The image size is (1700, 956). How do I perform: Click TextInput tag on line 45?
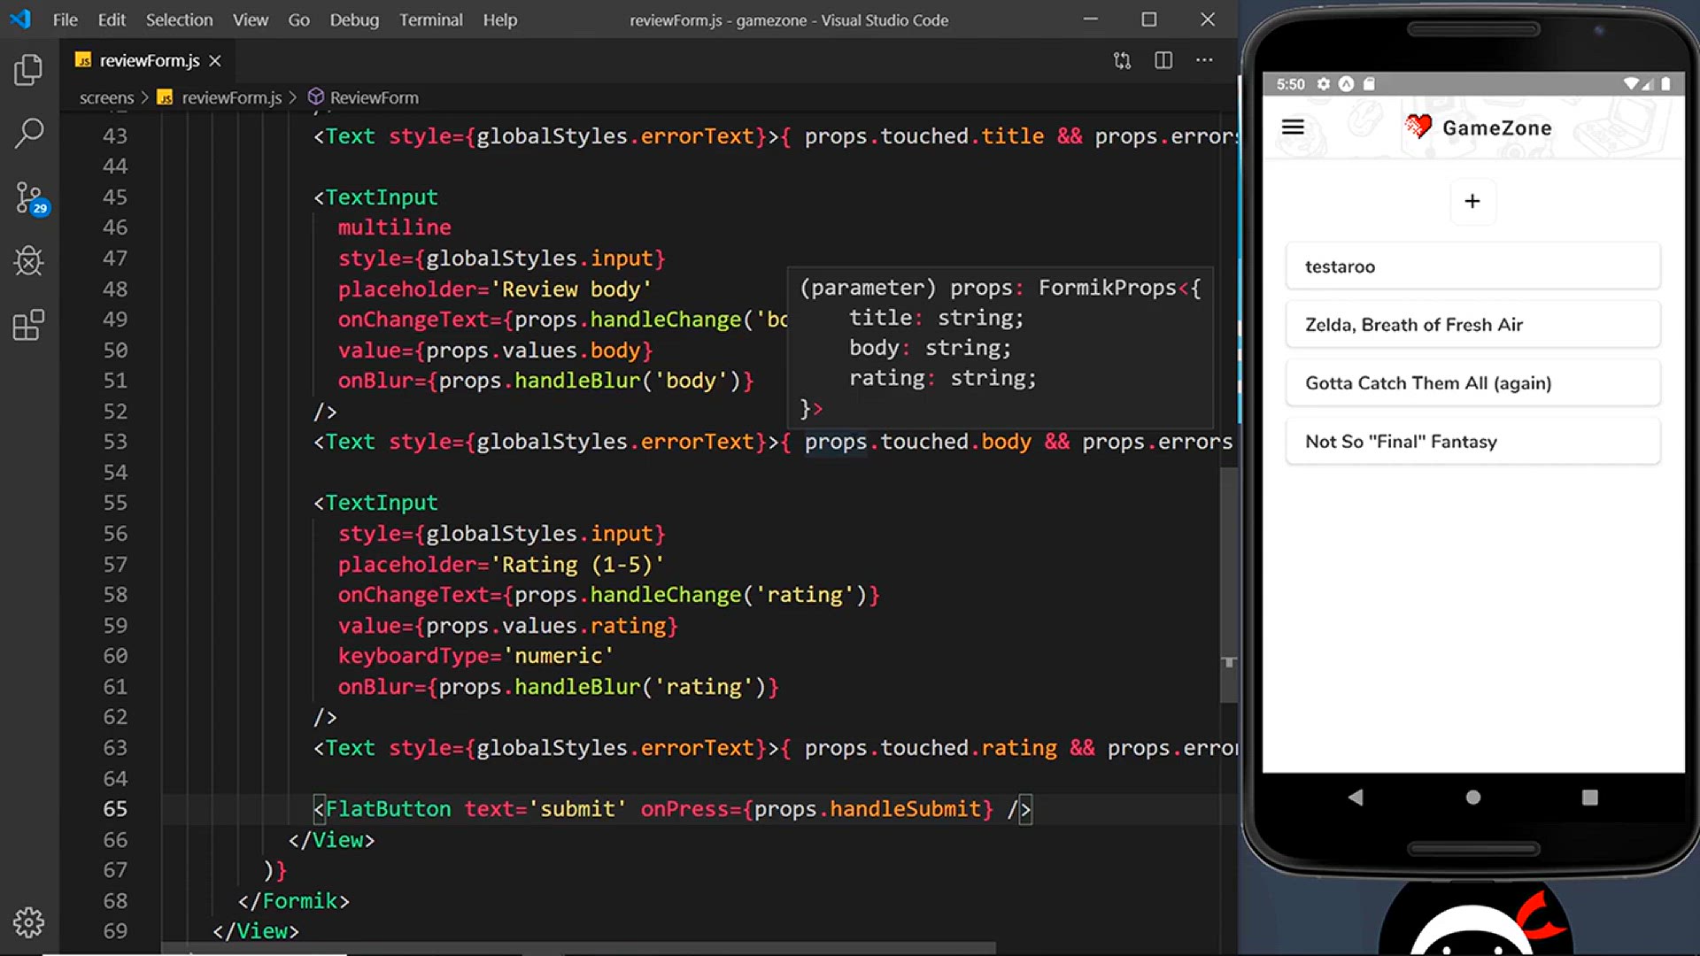coord(382,197)
